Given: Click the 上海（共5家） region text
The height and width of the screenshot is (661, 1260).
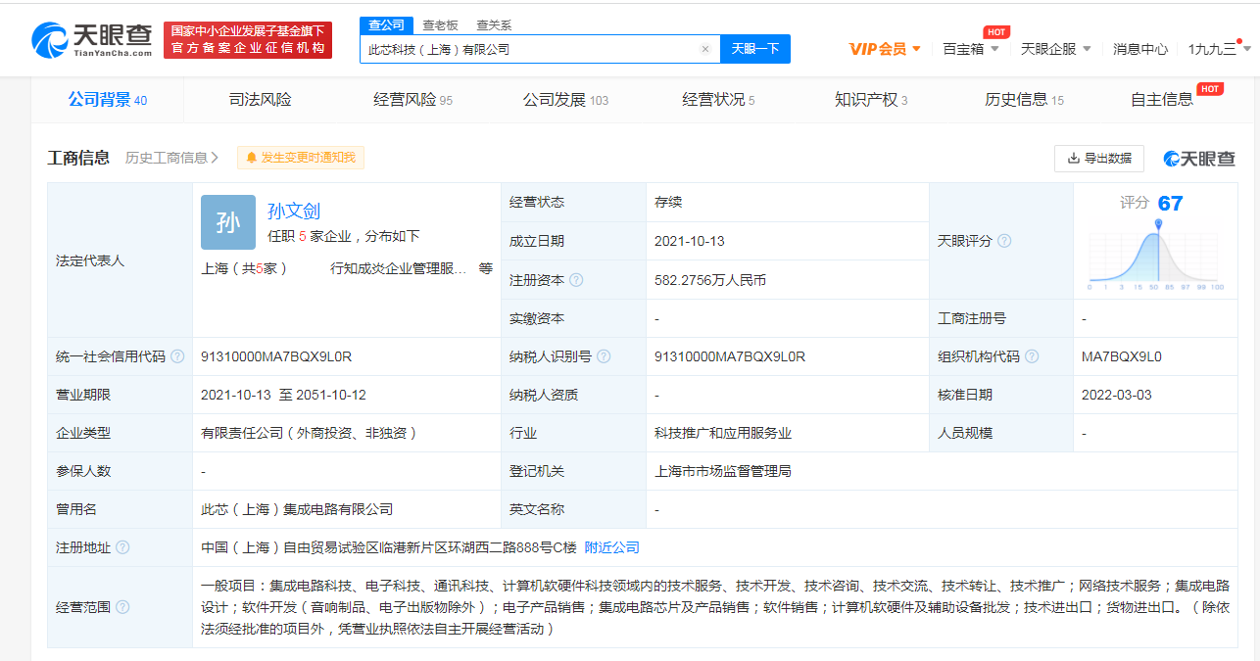Looking at the screenshot, I should (x=244, y=268).
